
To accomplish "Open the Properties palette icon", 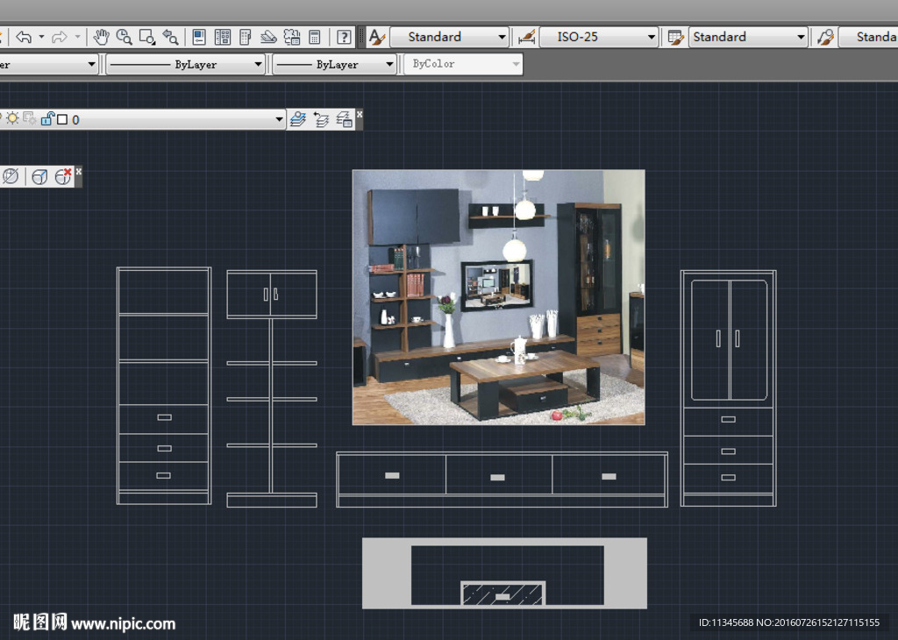I will click(x=199, y=37).
